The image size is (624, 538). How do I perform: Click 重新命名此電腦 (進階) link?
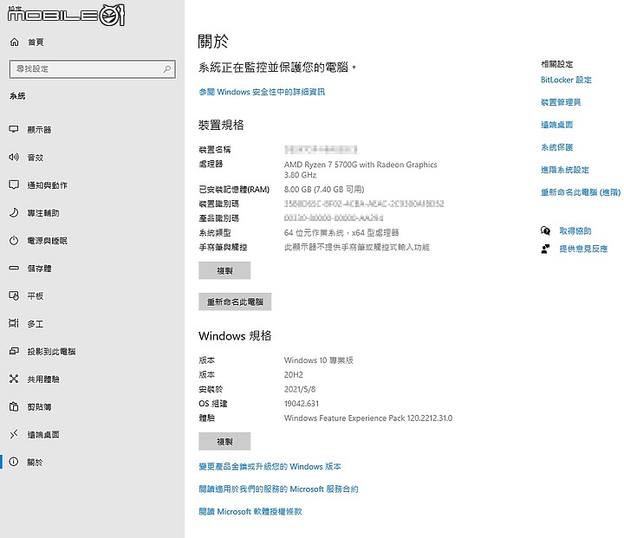point(581,192)
